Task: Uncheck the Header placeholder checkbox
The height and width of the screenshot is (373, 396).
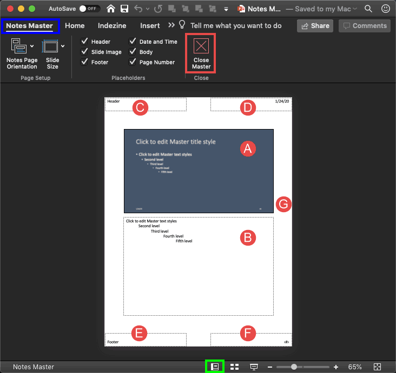Action: [x=84, y=42]
